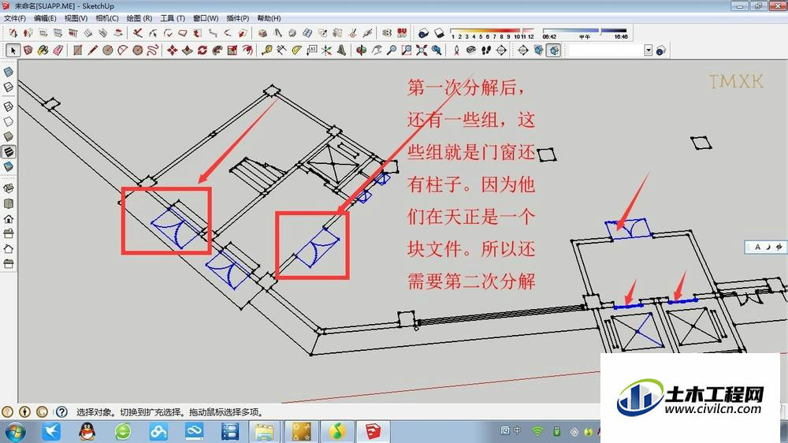Open the 工具(T) menu
This screenshot has height=443, width=788.
click(x=173, y=18)
